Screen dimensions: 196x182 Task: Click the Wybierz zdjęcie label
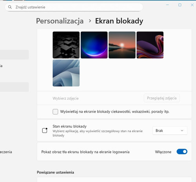[x=65, y=98]
